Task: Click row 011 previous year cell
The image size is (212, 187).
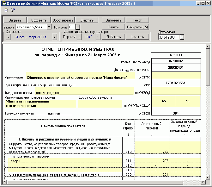Action: [185, 161]
